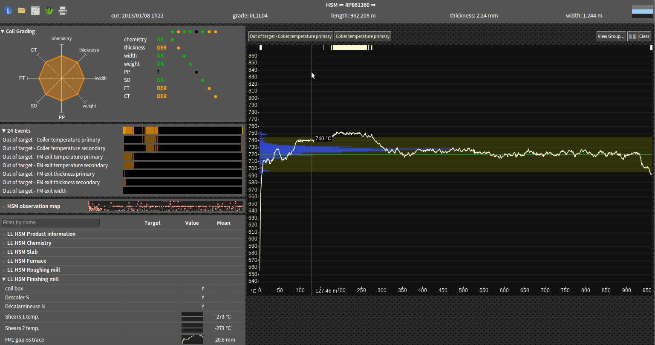The width and height of the screenshot is (655, 345).
Task: Select Coiler temperature primary tab
Action: [363, 36]
